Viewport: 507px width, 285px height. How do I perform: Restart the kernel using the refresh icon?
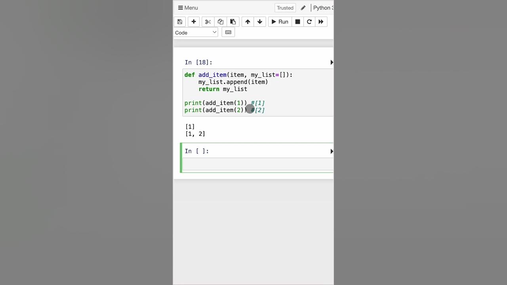click(309, 21)
